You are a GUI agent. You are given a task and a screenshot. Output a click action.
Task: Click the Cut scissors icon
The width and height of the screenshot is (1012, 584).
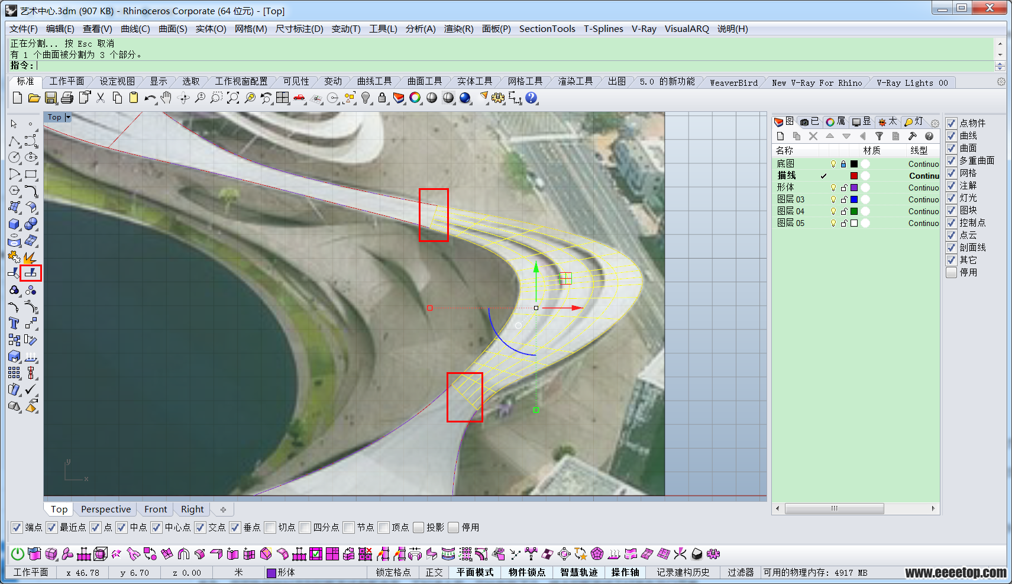101,98
